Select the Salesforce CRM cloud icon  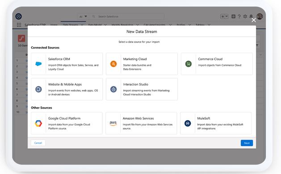point(38,64)
